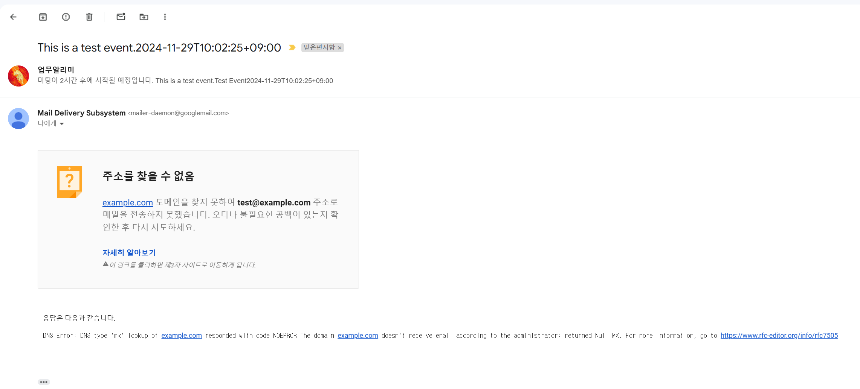The height and width of the screenshot is (389, 860).
Task: Open the 업무알리미 sender avatar
Action: click(x=18, y=76)
